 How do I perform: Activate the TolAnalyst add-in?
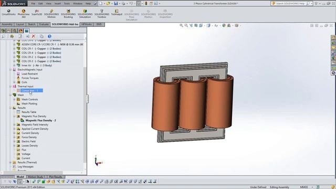(117, 13)
